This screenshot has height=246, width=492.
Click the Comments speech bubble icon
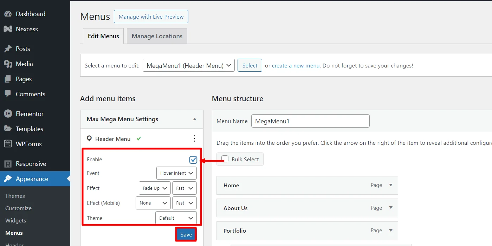point(8,94)
